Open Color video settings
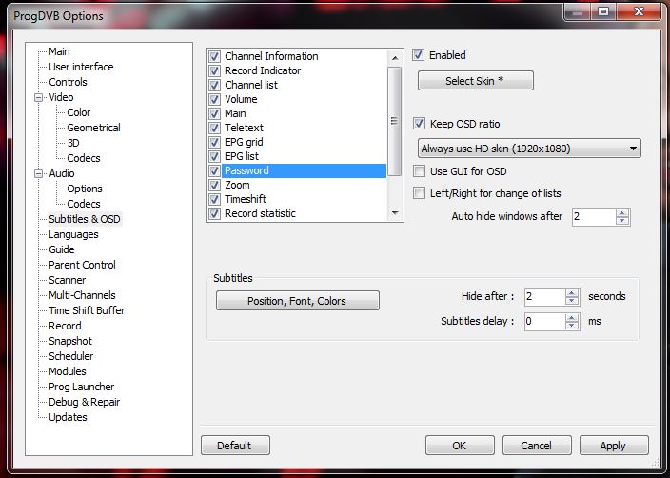 79,112
